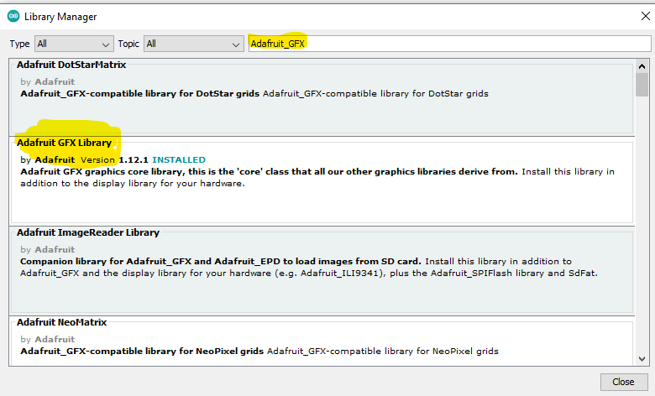Click the GFX 'core' class description text
655x396 pixels.
pyautogui.click(x=317, y=177)
